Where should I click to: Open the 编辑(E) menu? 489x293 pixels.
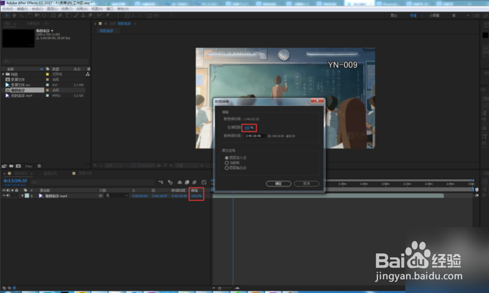(x=22, y=9)
